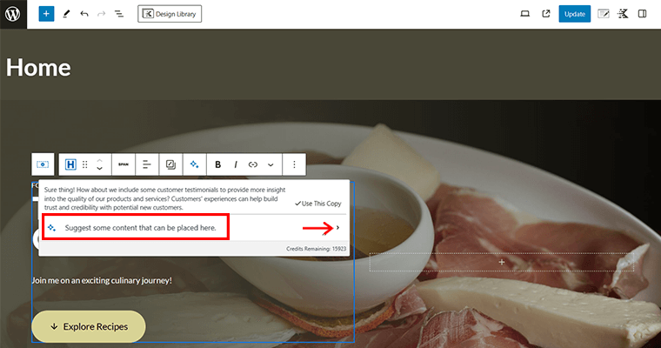Open the block options menu
Screen dimensions: 661x348
click(x=294, y=164)
